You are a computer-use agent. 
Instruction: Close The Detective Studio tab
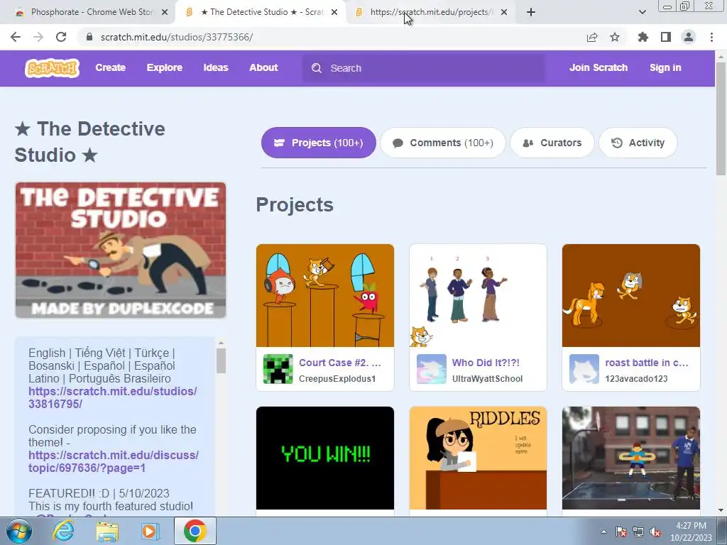[x=334, y=12]
